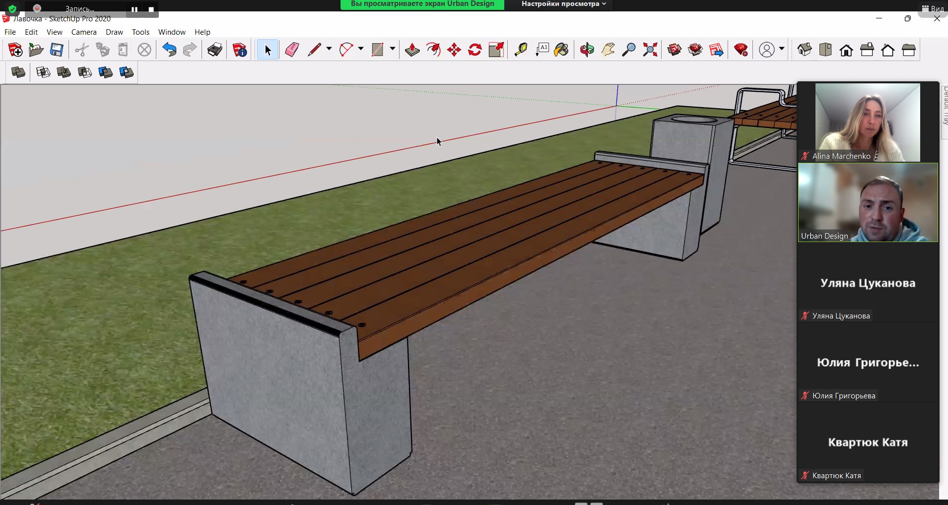
Task: Click the Cut scissors icon
Action: click(x=82, y=50)
